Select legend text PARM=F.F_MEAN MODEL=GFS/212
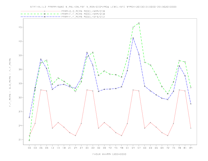This screenshot has width=208, height=161. tap(83, 17)
